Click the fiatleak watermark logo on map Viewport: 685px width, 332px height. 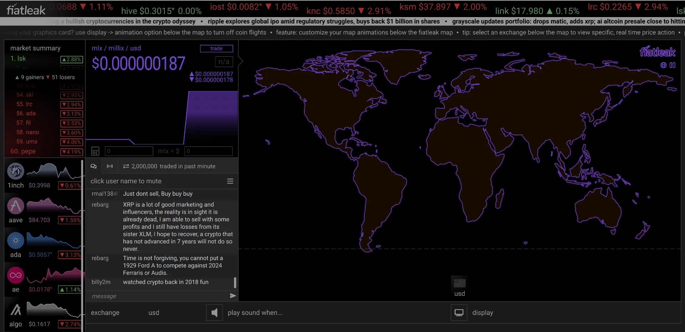pos(657,52)
